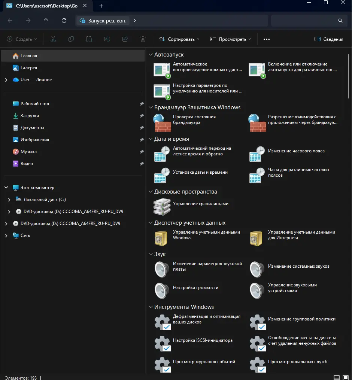Select Галерея in the navigation pane
The height and width of the screenshot is (380, 352).
tap(28, 68)
